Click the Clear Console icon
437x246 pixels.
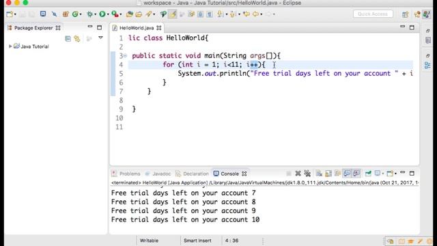pyautogui.click(x=319, y=174)
